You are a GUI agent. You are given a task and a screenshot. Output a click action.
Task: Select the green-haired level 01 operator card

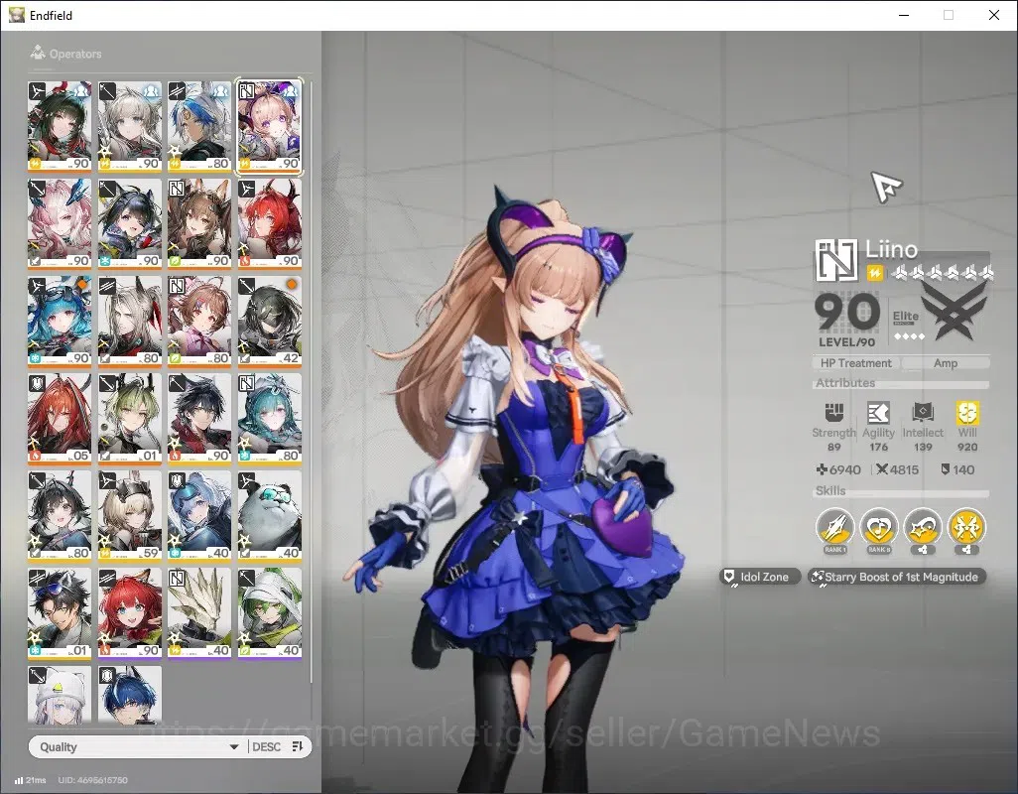pyautogui.click(x=129, y=419)
